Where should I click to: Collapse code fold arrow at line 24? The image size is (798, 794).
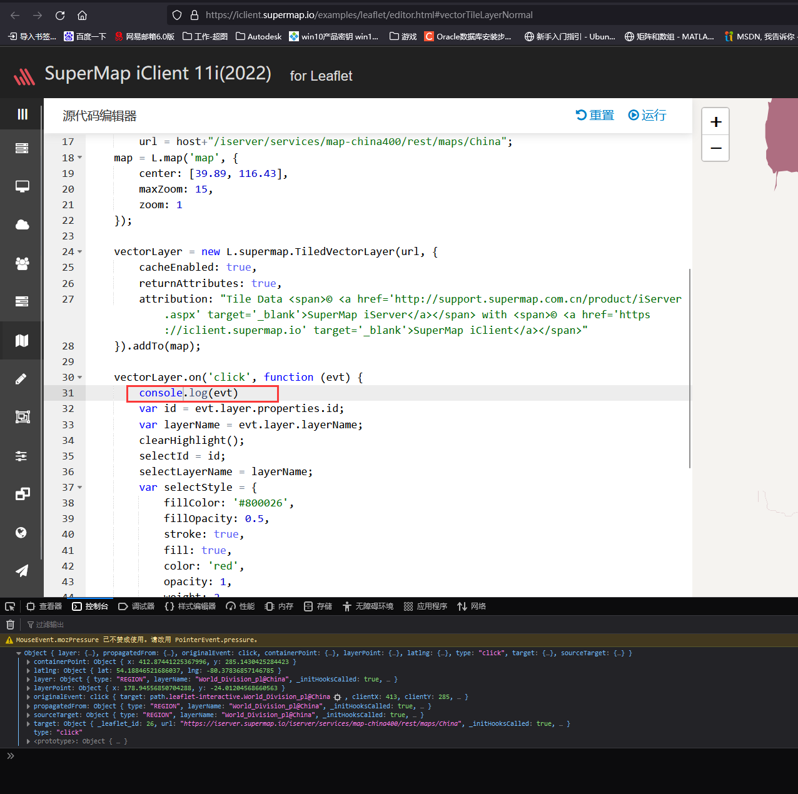(x=79, y=252)
